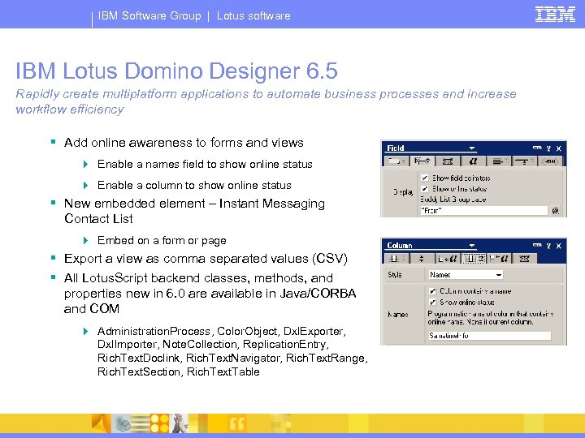Screen dimensions: 585x438
Task: Click the "IBM Software Group" header text
Action: pos(149,15)
